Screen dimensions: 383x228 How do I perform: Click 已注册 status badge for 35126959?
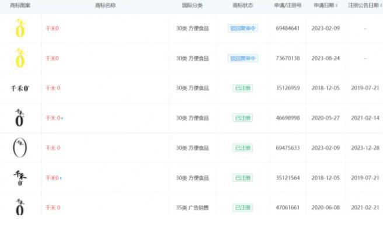point(243,88)
